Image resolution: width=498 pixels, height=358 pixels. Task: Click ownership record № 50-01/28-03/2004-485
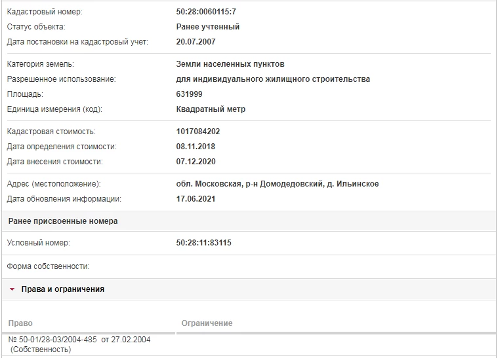53,340
